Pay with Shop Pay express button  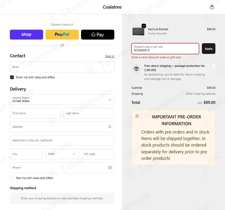27,35
